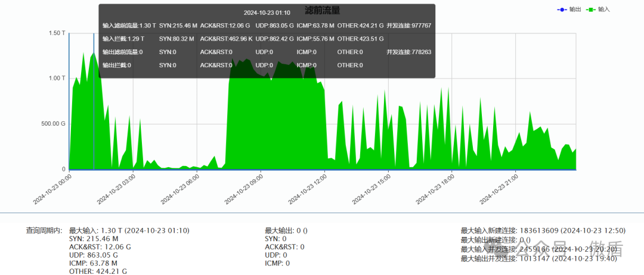Click the 1.50 T y-axis label
The width and height of the screenshot is (644, 275).
tap(57, 33)
